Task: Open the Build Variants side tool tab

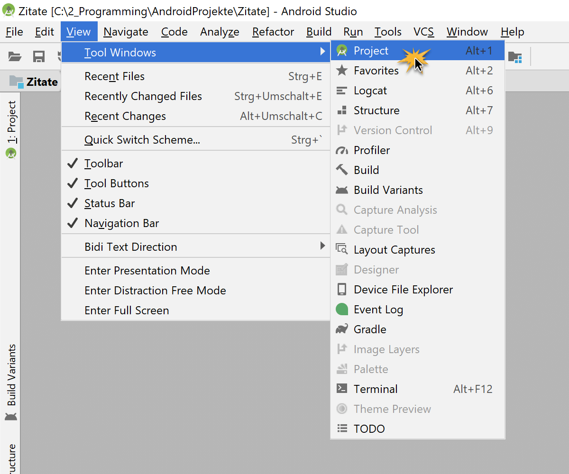Action: tap(11, 382)
